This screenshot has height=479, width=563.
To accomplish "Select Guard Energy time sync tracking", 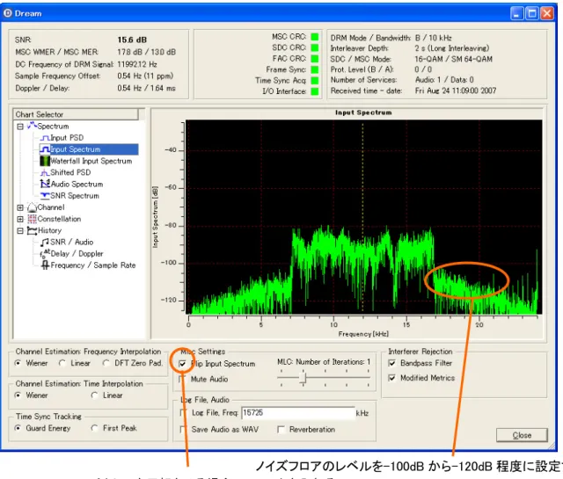I will (x=18, y=428).
